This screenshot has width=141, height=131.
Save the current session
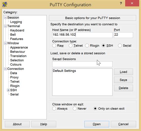[123, 80]
